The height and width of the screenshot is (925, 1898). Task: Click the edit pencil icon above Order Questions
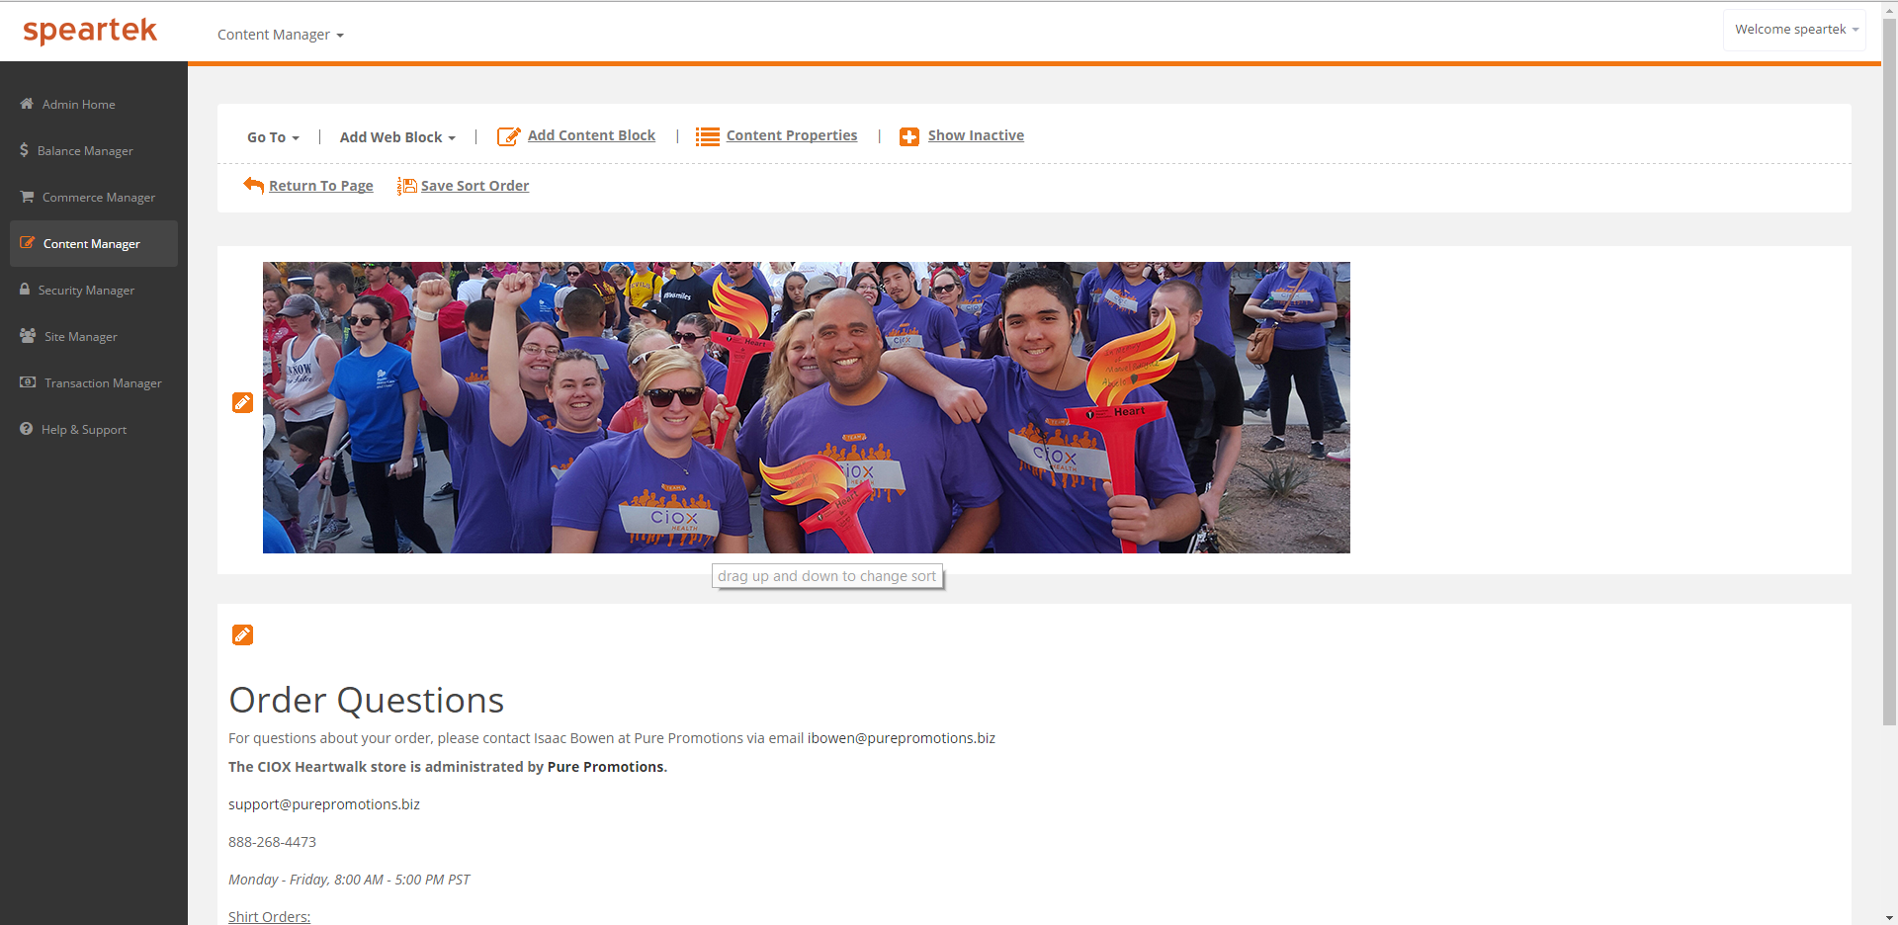(x=242, y=634)
